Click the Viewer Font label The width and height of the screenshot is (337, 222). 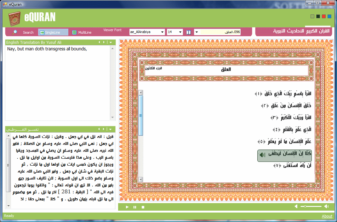112,30
